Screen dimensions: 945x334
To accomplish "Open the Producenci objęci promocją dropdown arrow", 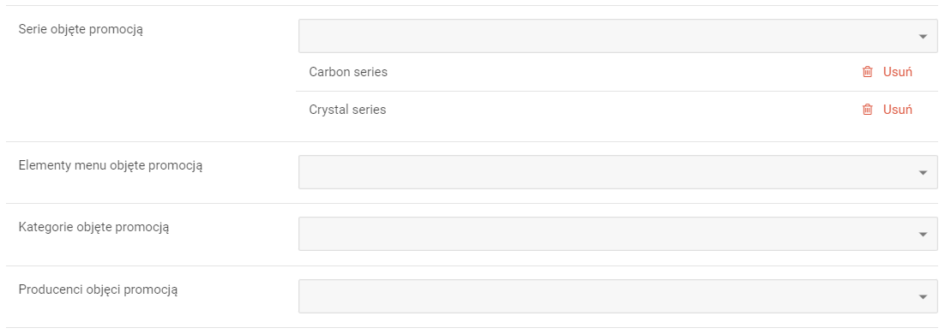I will pos(923,296).
